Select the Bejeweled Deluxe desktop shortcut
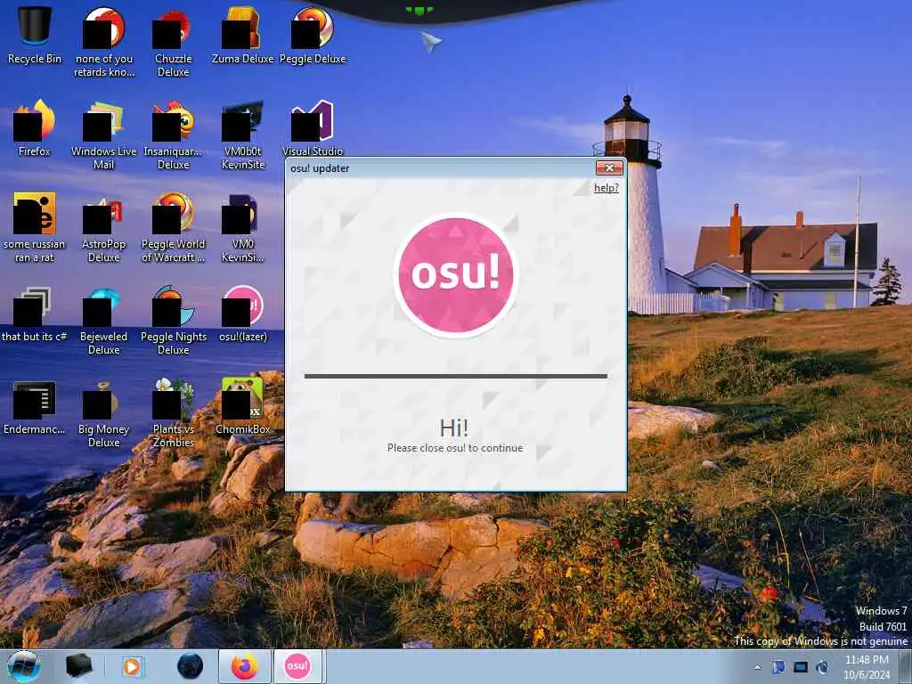The image size is (912, 684). click(x=103, y=321)
